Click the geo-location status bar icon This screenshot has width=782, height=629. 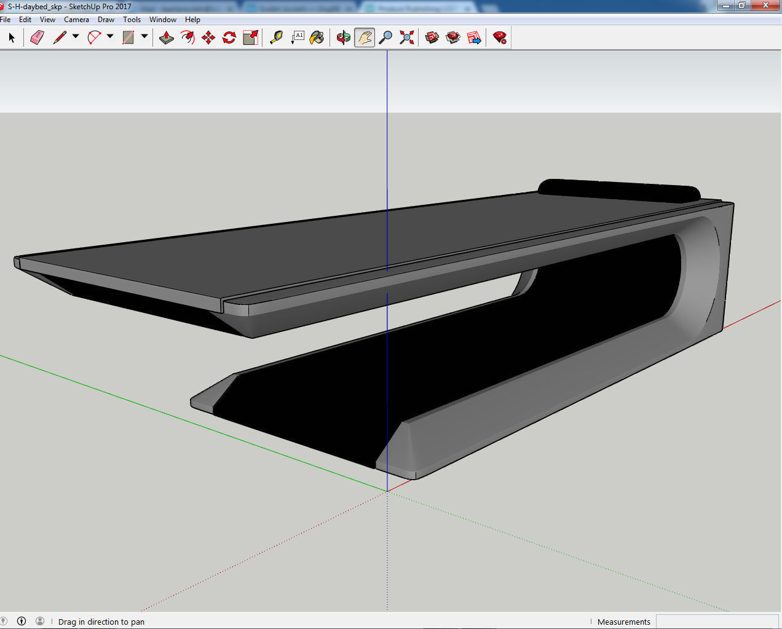tap(3, 622)
